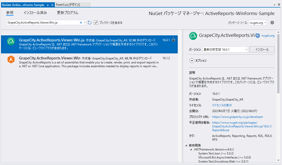Image resolution: width=282 pixels, height=165 pixels.
Task: Open the package source dropdown
Action: click(x=265, y=23)
